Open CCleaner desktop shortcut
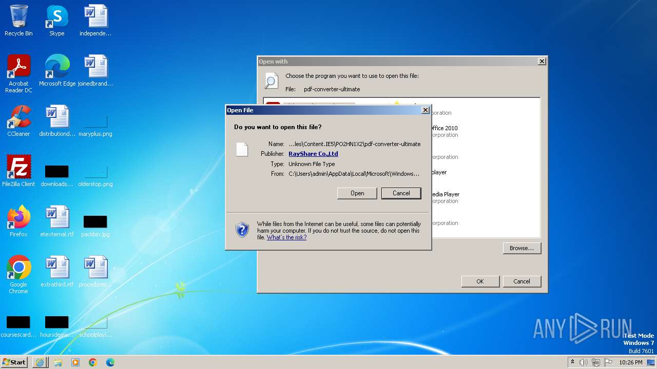657x369 pixels. pos(18,120)
